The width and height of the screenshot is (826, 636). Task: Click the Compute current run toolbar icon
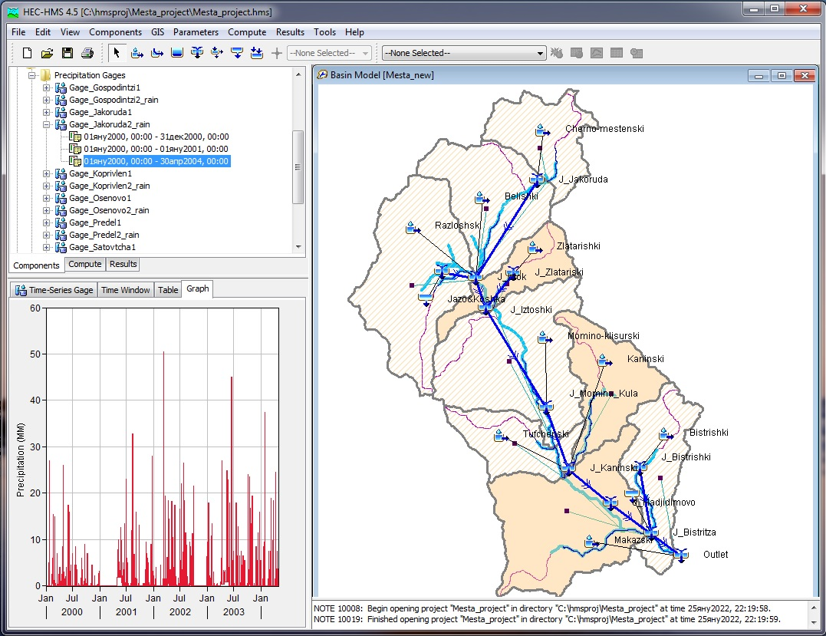point(557,53)
